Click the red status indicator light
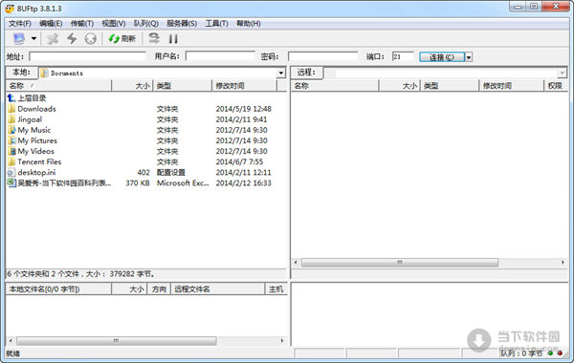The image size is (574, 363). 560,353
